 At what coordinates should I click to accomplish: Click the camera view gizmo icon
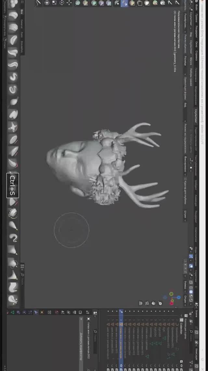[147, 303]
